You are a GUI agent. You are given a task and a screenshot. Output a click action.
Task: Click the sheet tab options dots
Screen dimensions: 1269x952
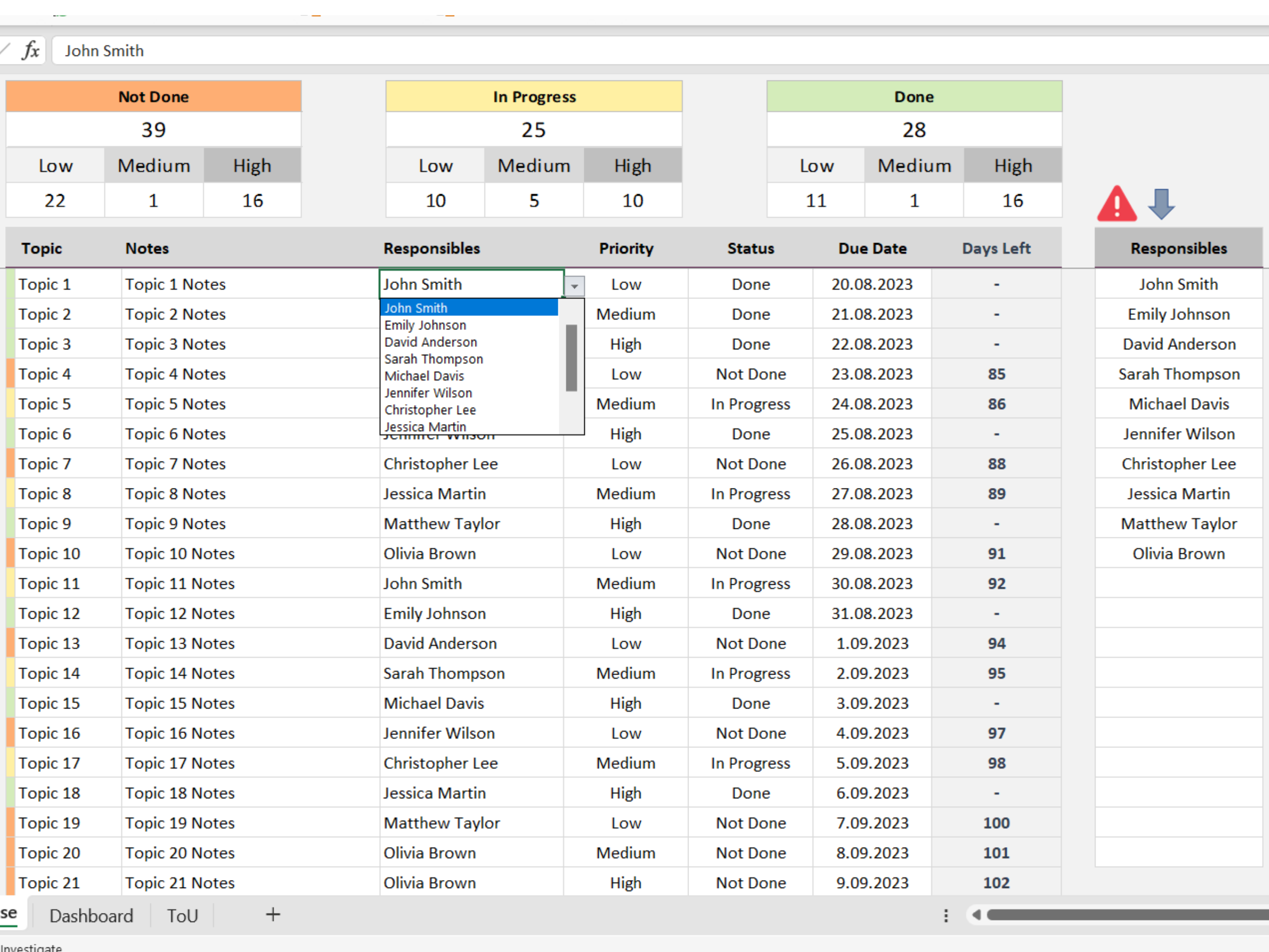(x=946, y=915)
